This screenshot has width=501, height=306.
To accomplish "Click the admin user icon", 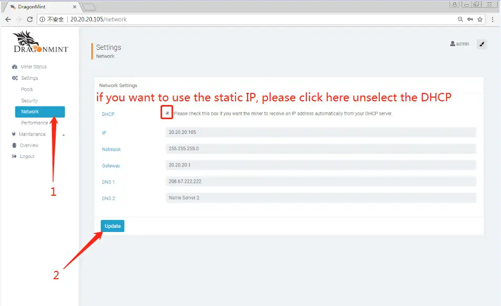I will 452,44.
